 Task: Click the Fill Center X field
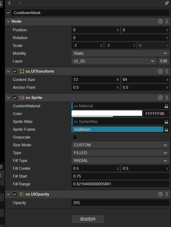click(96, 168)
